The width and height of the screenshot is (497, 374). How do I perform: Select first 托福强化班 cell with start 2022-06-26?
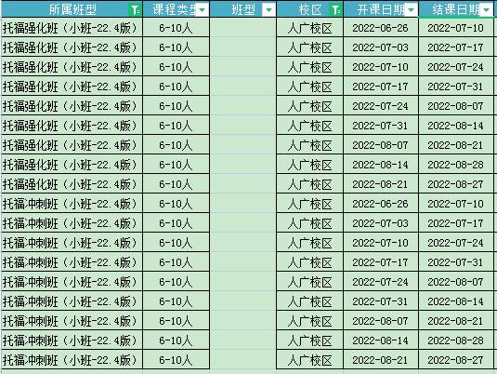(x=72, y=28)
